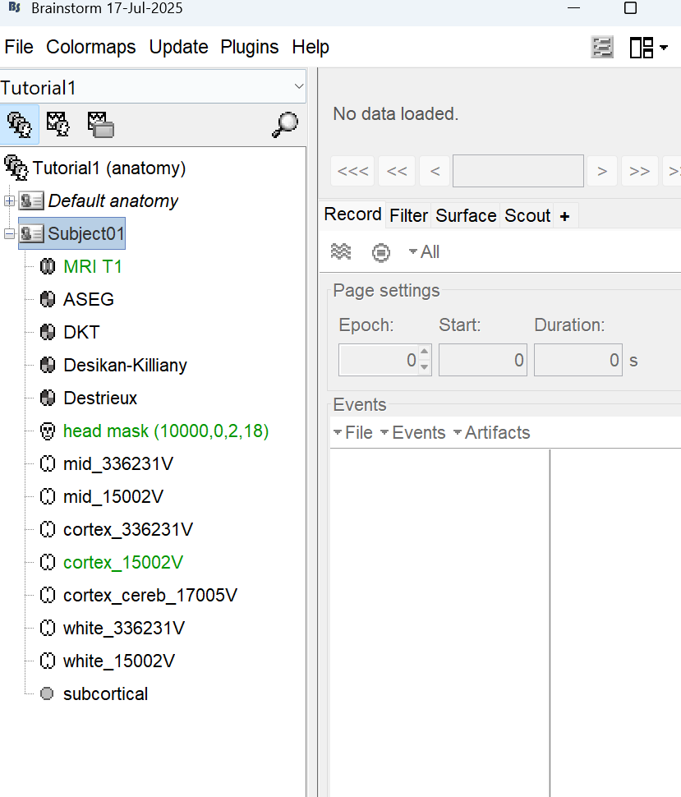This screenshot has height=797, width=681.
Task: Click the display mode waves icon
Action: tap(340, 252)
